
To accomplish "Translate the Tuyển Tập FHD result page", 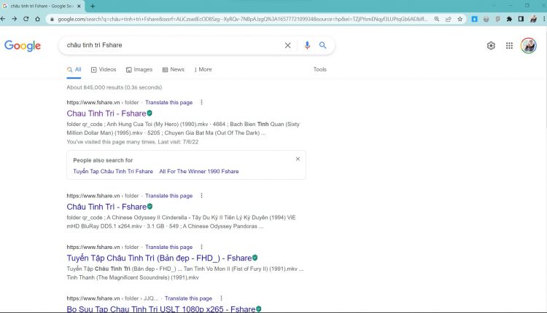I will pos(169,247).
